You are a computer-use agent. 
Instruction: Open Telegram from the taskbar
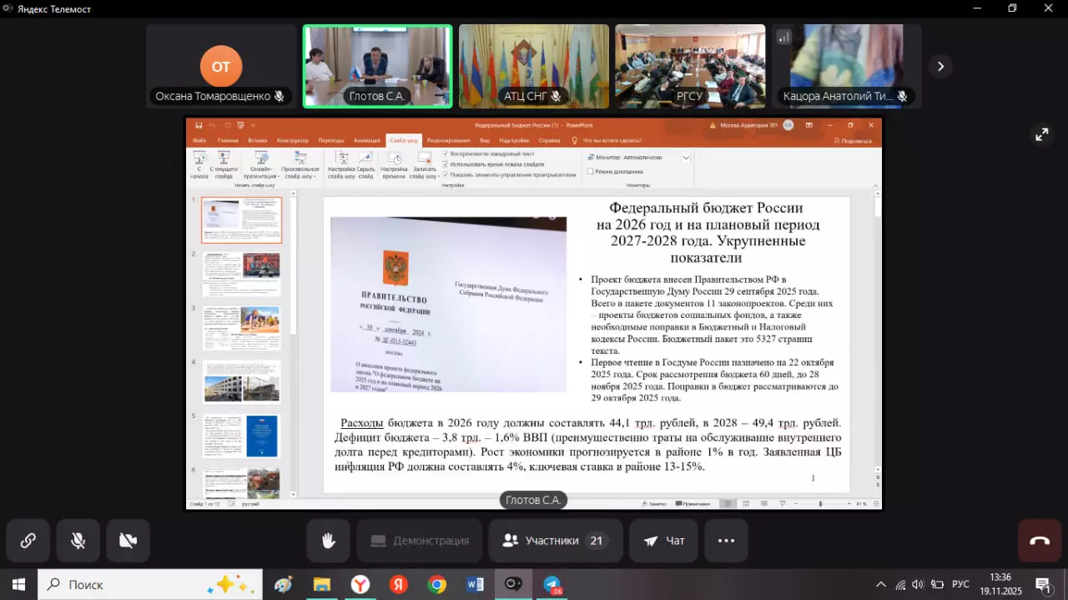552,584
